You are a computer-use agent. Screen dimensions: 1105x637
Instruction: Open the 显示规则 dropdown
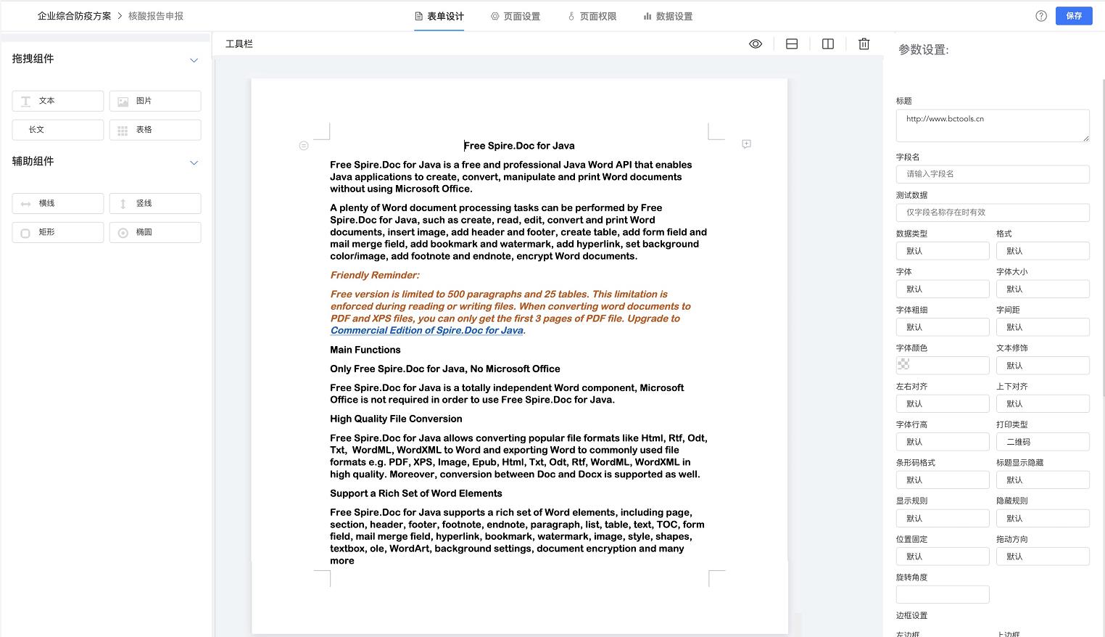(x=943, y=518)
